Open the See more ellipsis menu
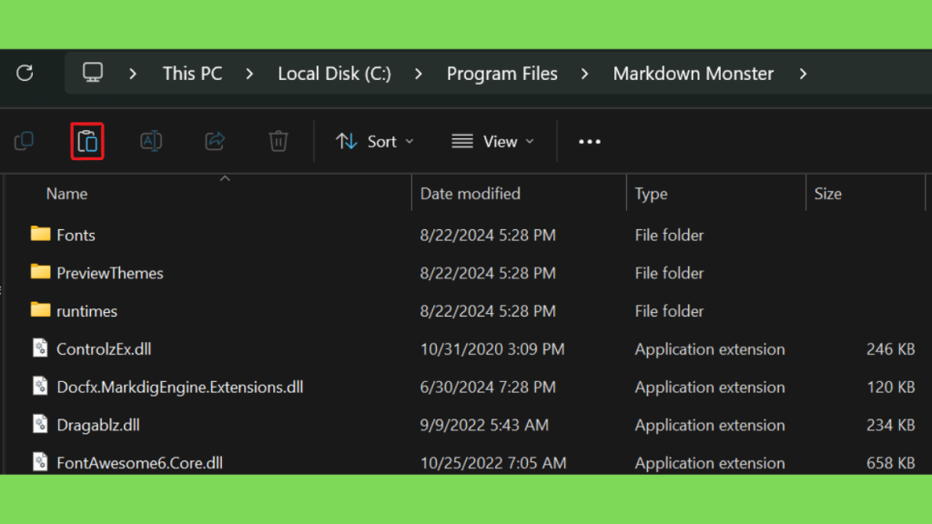The image size is (932, 524). pos(590,141)
